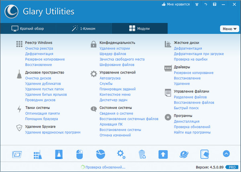
Task: Open the Шредер файлов link
Action: [x=112, y=53]
